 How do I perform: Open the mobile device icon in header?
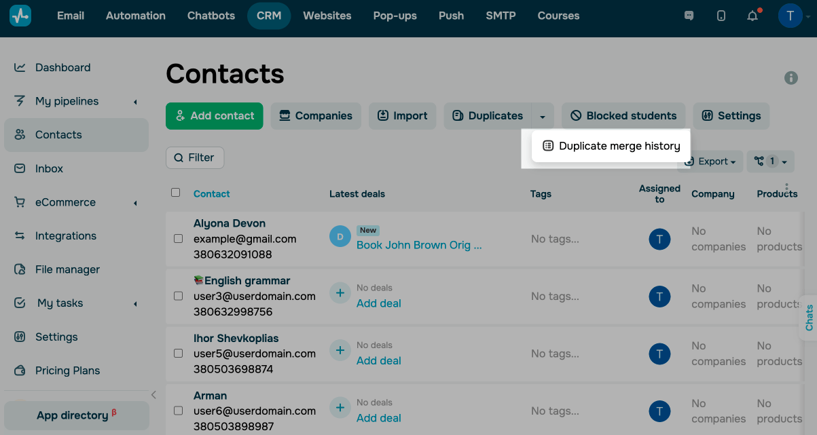pyautogui.click(x=721, y=16)
